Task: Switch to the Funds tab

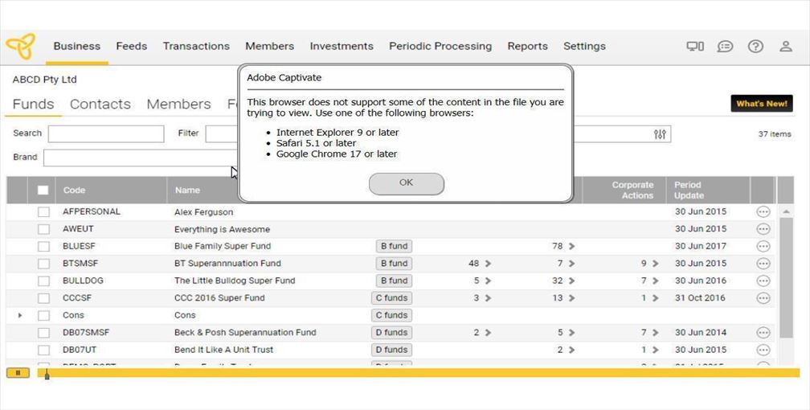Action: [34, 104]
